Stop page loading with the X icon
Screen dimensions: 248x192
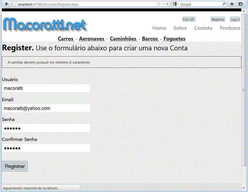pyautogui.click(x=168, y=4)
